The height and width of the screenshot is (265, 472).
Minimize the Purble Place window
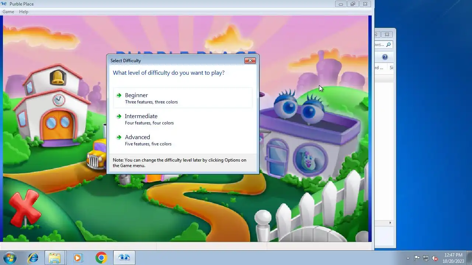coord(341,4)
